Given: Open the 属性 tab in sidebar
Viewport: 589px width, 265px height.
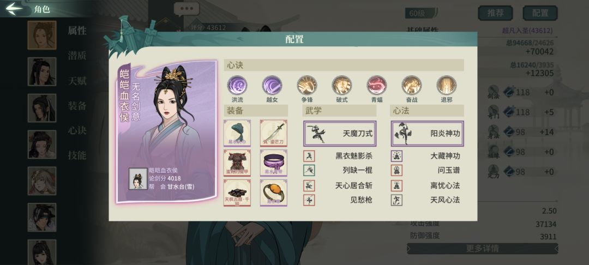Looking at the screenshot, I should pos(77,31).
